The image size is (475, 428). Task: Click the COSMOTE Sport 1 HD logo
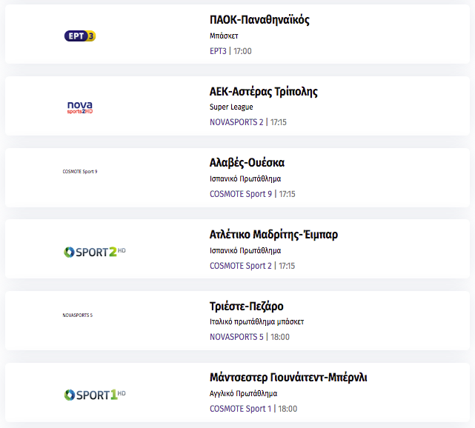click(x=95, y=395)
